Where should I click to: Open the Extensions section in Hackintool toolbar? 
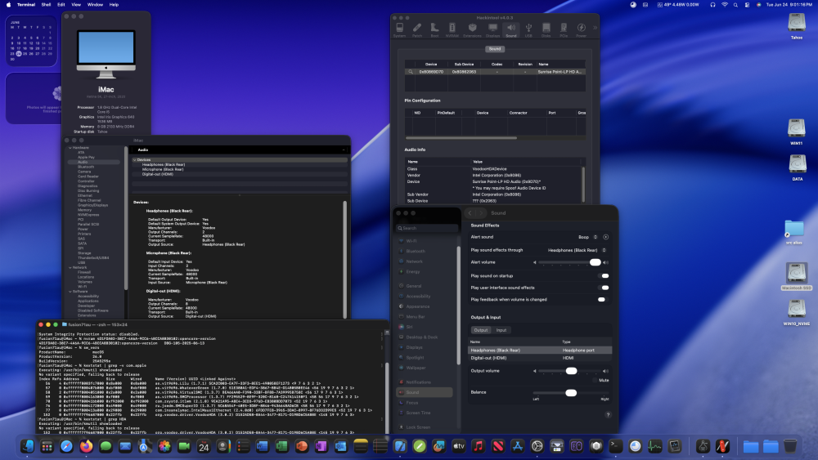[472, 29]
